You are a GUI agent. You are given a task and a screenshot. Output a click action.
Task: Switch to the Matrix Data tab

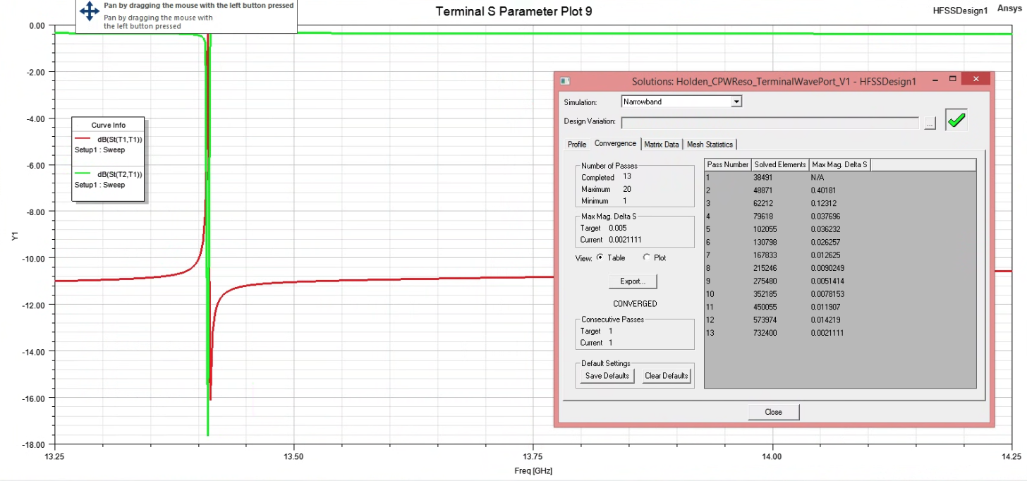[x=662, y=144]
